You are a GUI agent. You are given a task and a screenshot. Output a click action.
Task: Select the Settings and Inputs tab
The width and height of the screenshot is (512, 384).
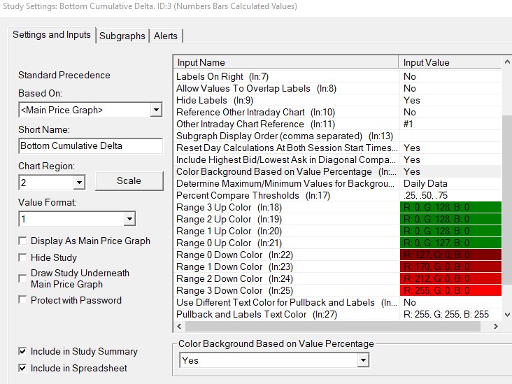click(x=52, y=35)
